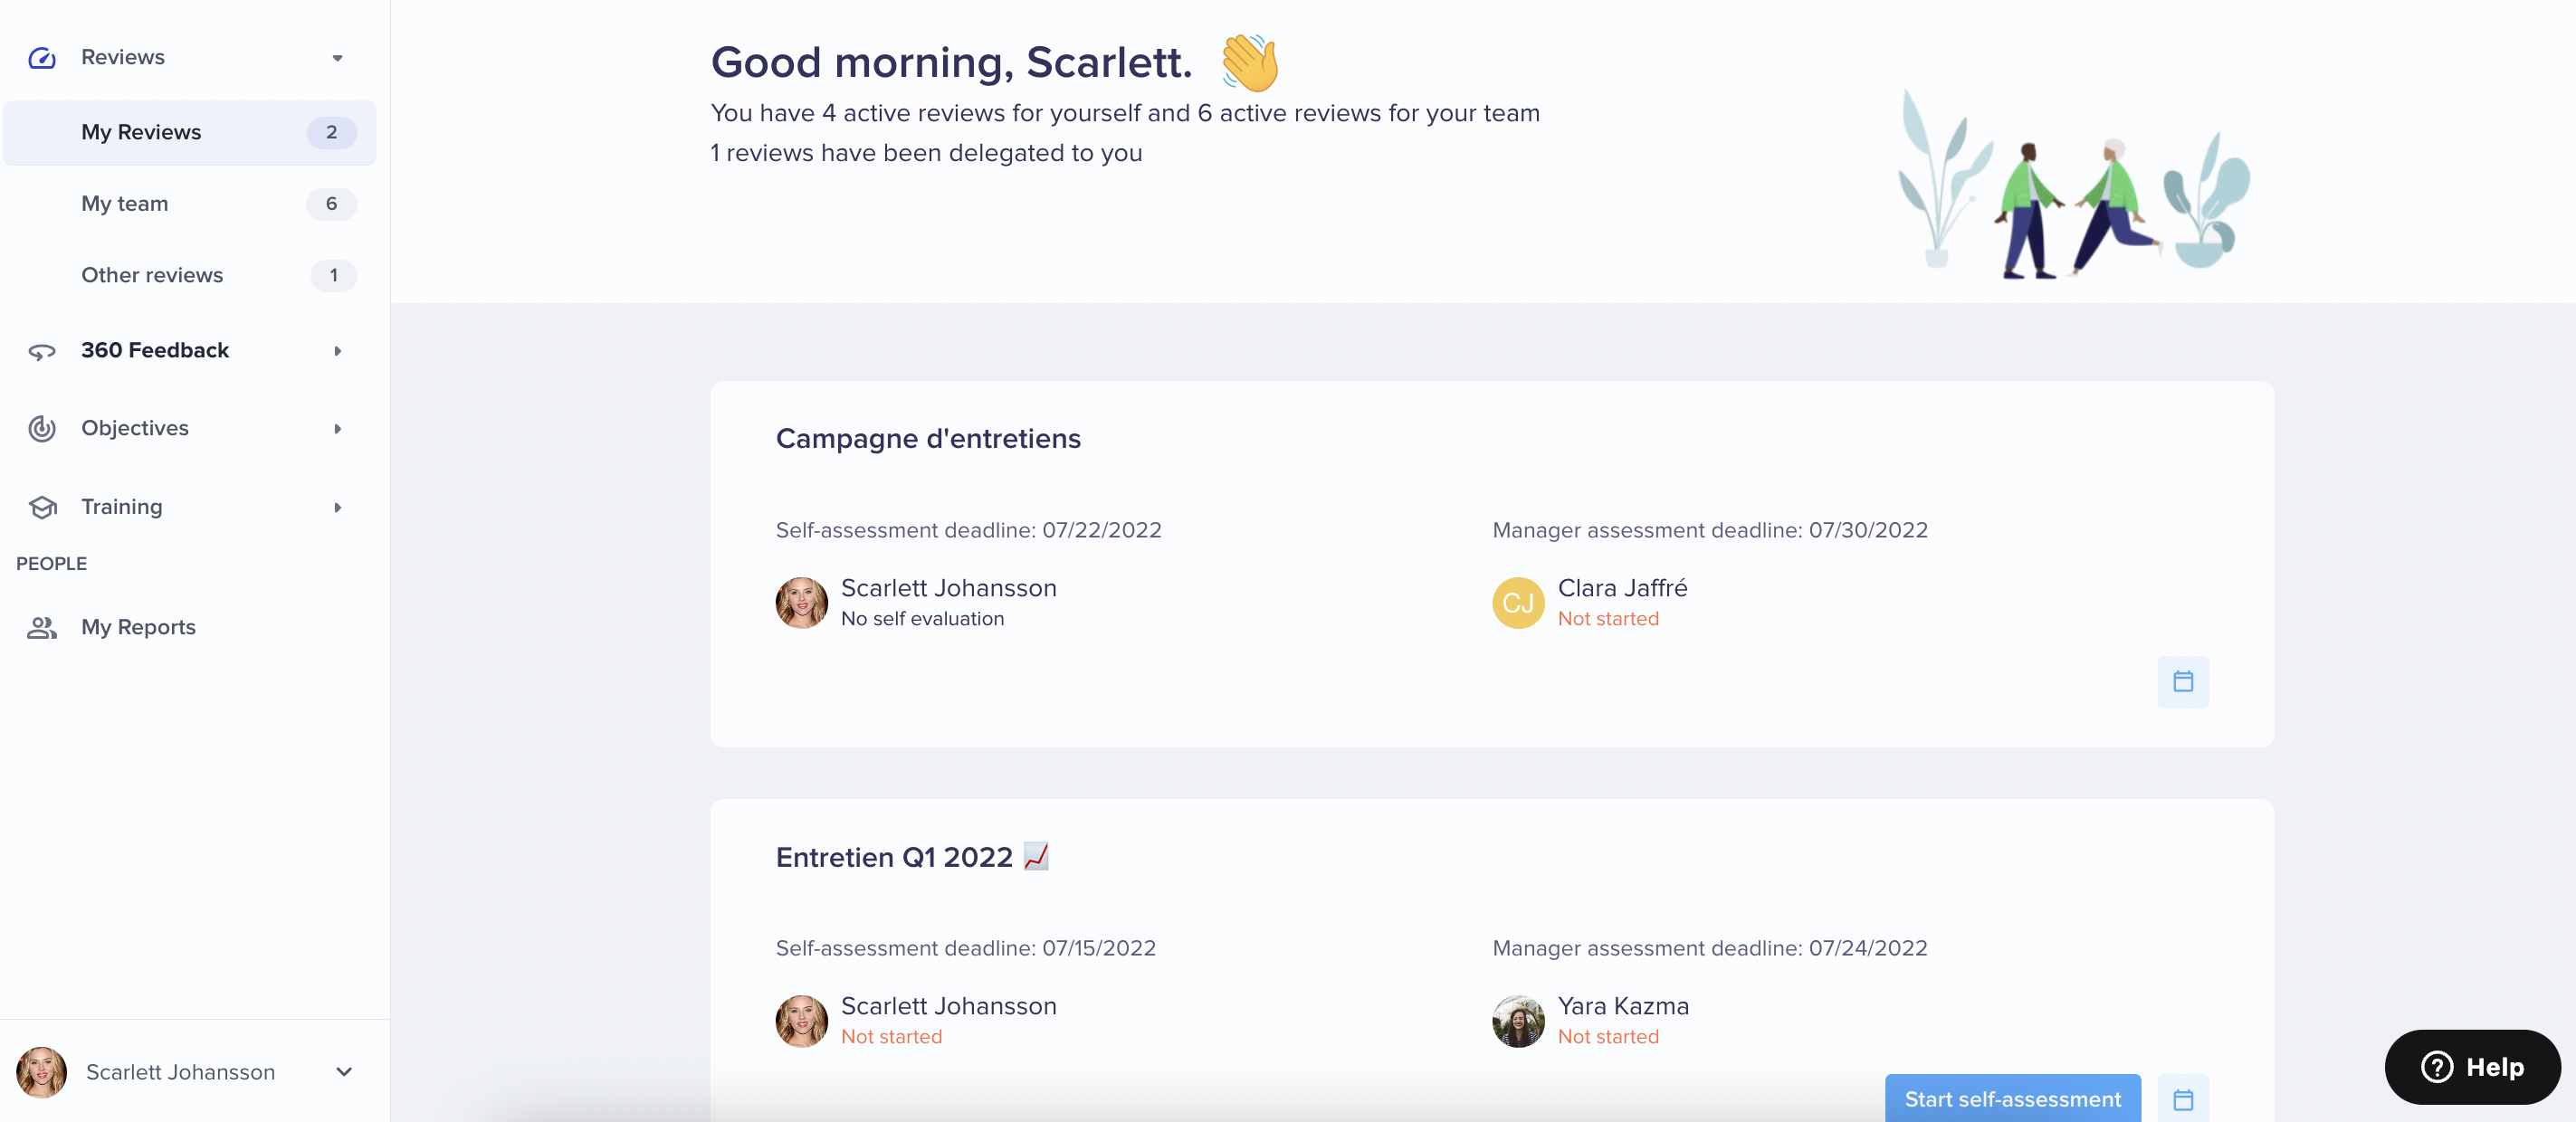Open Campagne d'entretiens review title
Image resolution: width=2576 pixels, height=1122 pixels.
928,438
